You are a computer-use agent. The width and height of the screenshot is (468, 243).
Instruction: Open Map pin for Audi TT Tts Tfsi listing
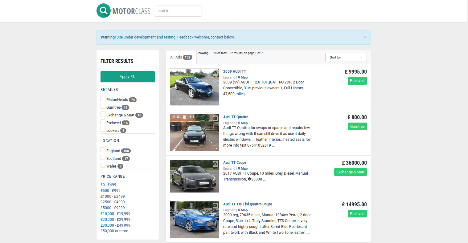click(243, 210)
